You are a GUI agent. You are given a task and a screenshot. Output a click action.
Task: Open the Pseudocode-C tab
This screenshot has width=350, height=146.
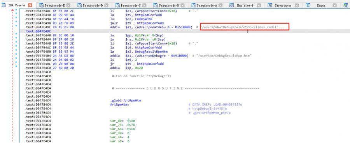131,5
